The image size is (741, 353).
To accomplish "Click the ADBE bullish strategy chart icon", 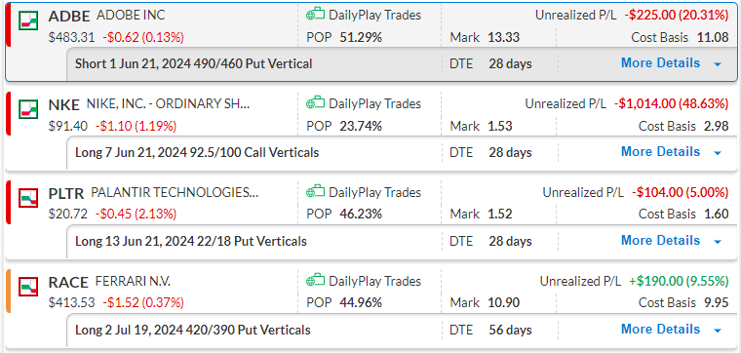I will click(29, 20).
